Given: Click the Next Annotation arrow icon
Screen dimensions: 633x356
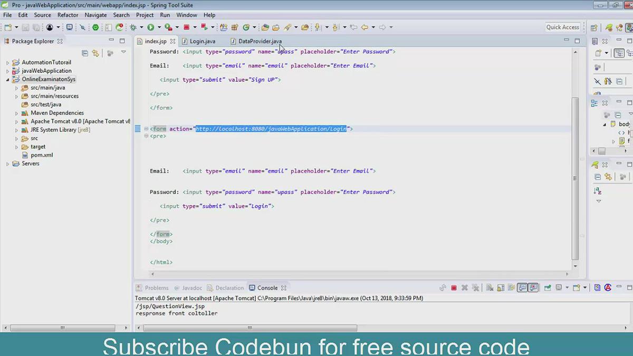Looking at the screenshot, I should pos(318,27).
